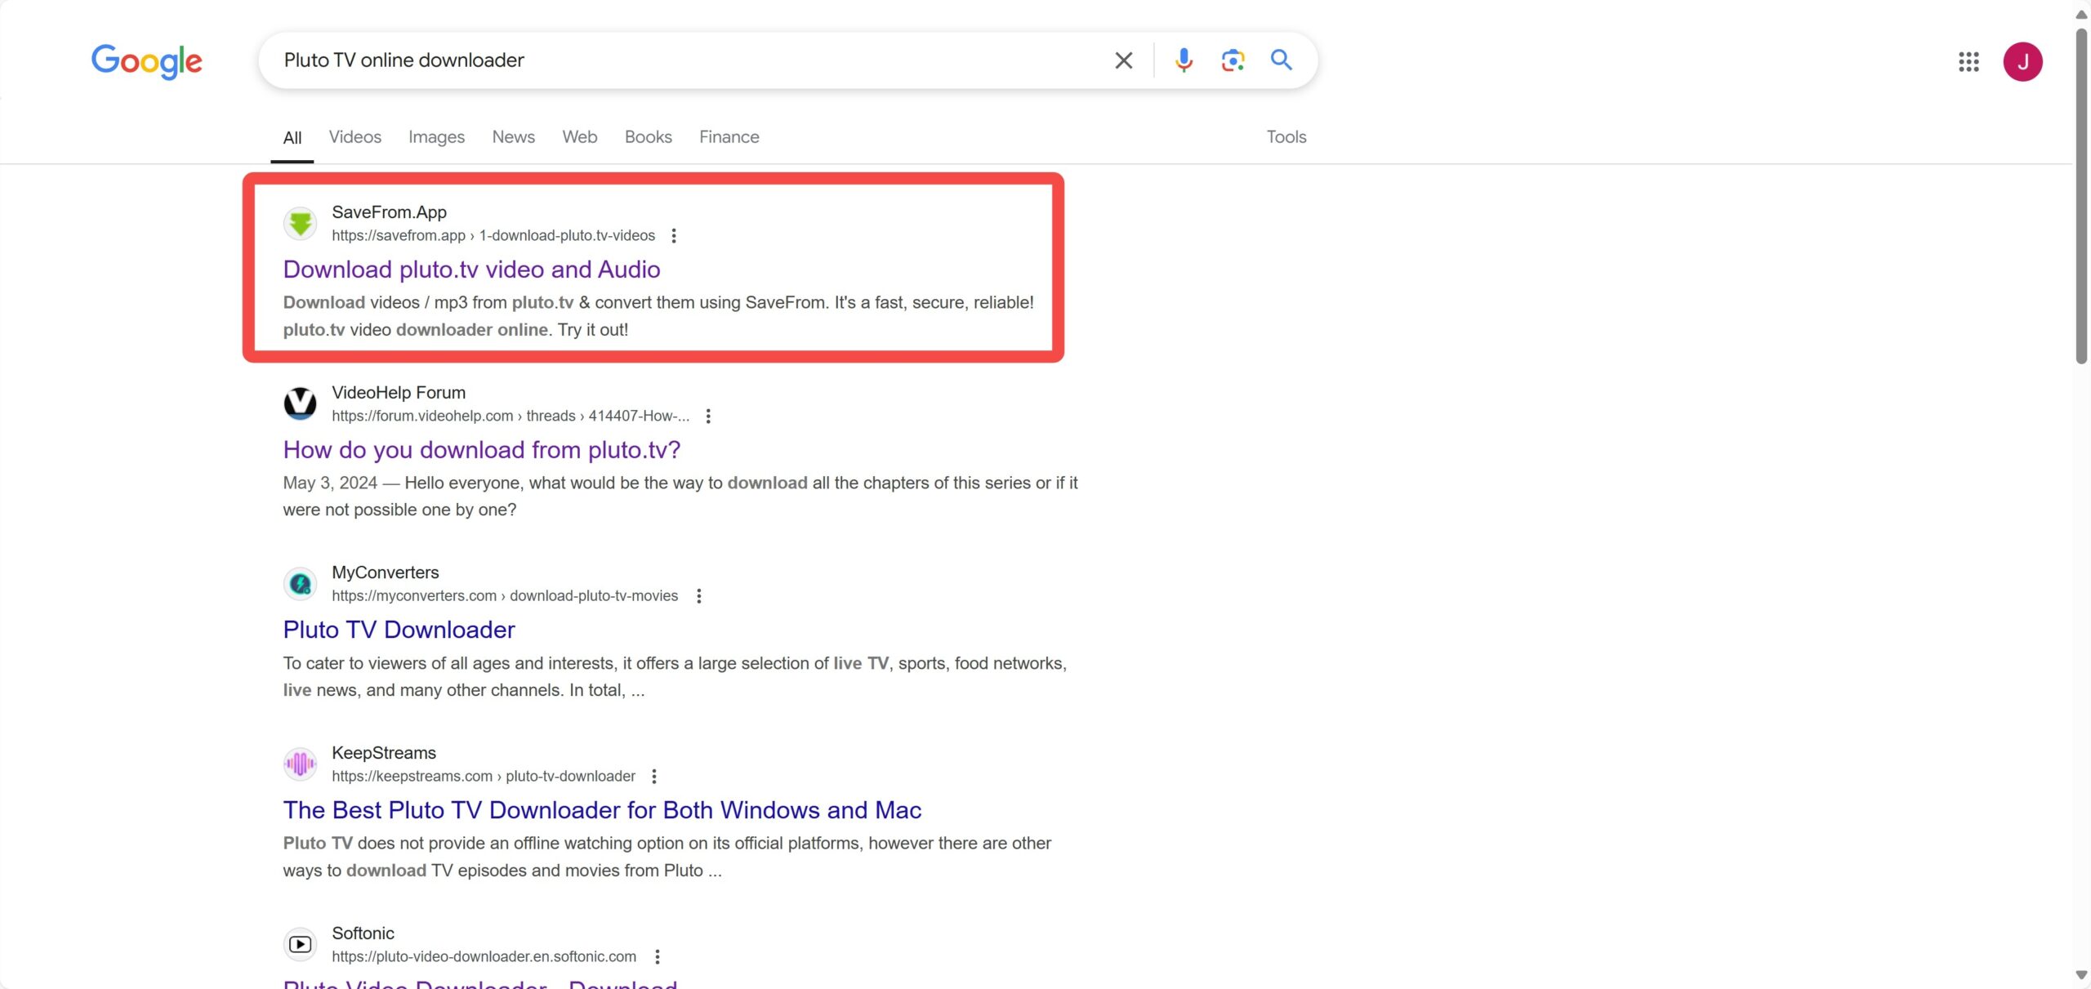2091x989 pixels.
Task: Open more options for SaveFrom result
Action: coord(674,236)
